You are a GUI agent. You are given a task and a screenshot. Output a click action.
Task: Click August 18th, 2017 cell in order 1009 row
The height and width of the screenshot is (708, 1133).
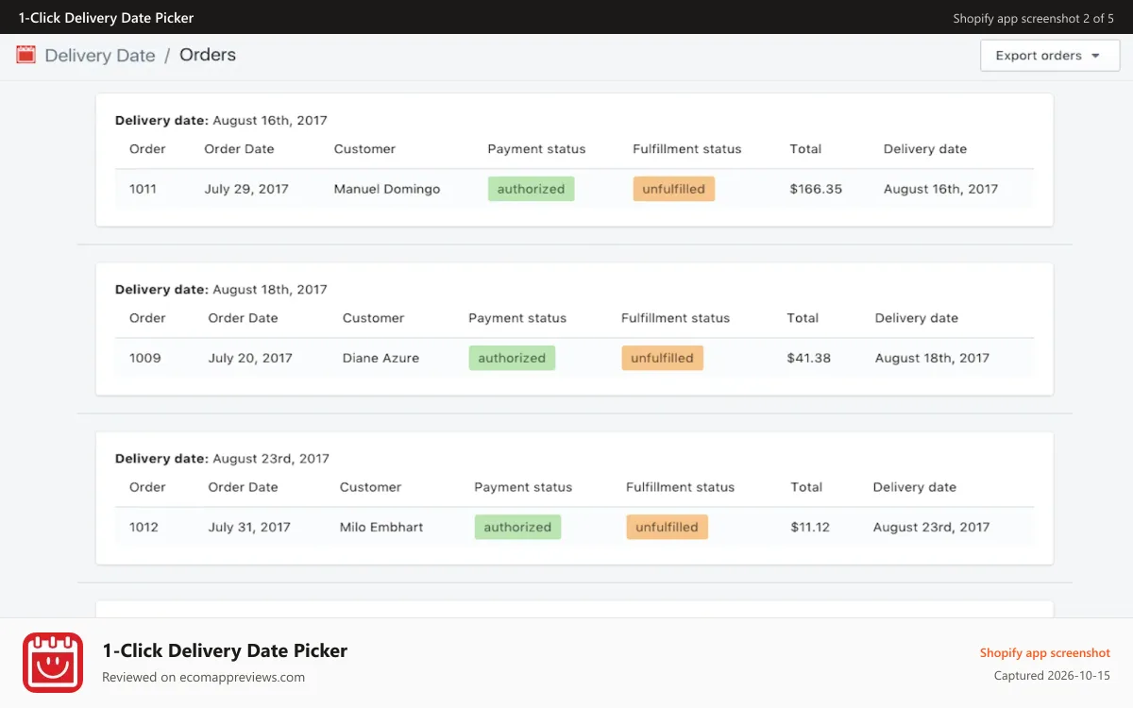932,358
